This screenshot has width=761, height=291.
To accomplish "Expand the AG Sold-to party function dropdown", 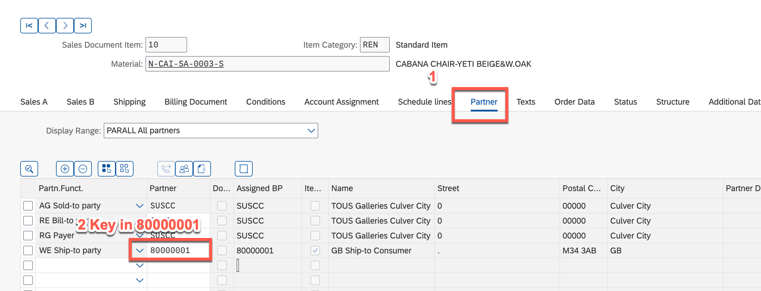I will coord(139,206).
